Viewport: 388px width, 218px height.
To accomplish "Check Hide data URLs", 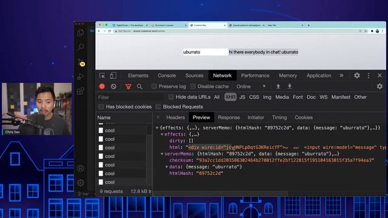I will pos(171,97).
